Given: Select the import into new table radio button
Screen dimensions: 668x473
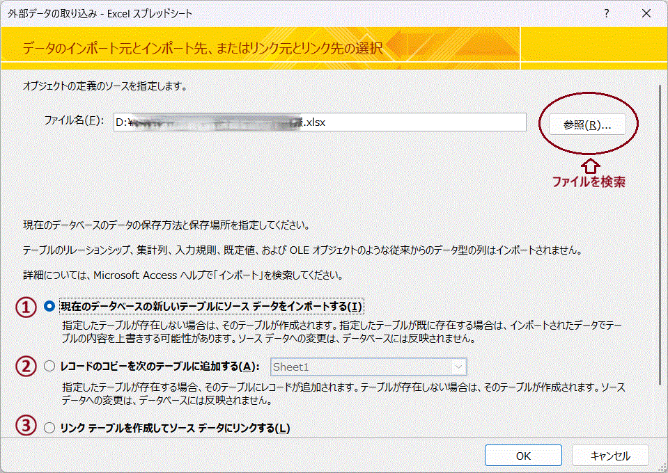Looking at the screenshot, I should pyautogui.click(x=49, y=307).
